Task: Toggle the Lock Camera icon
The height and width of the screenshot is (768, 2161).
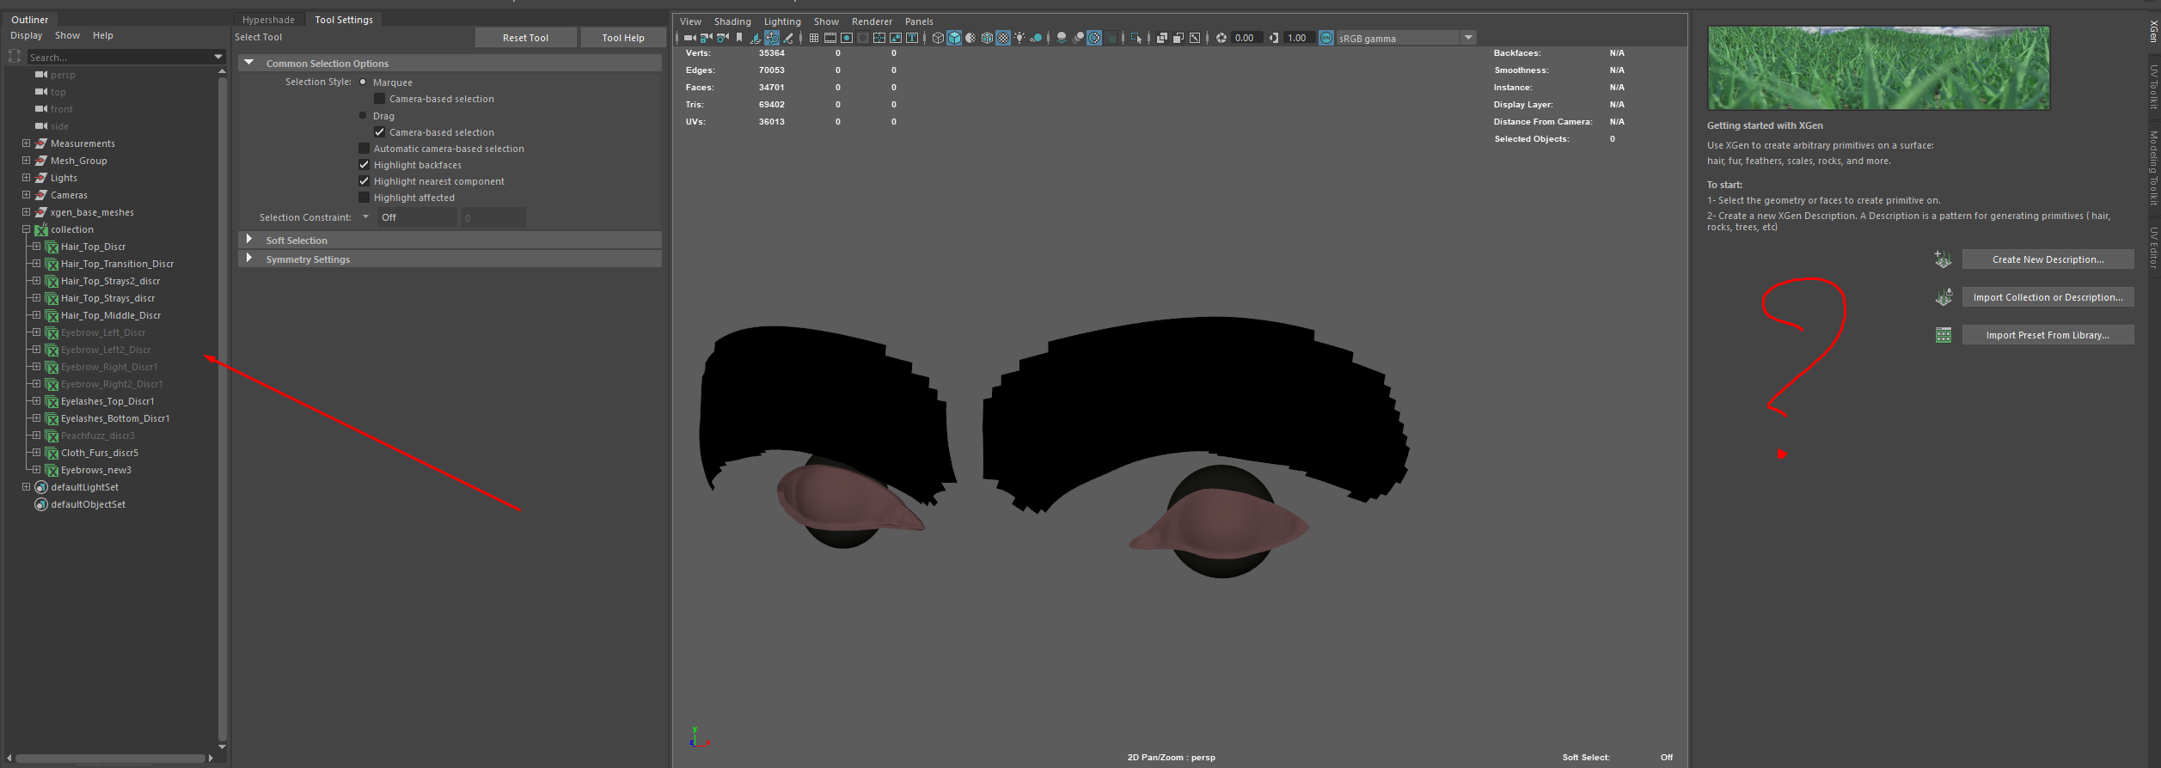Action: tap(706, 38)
